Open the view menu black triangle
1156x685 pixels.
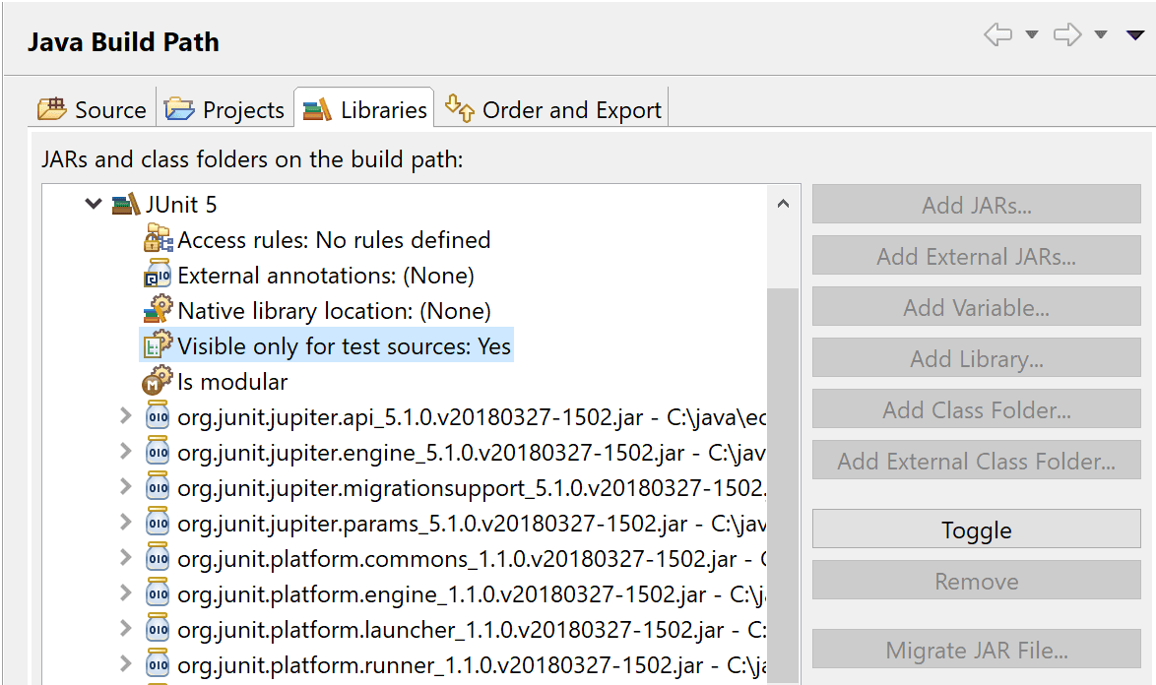coord(1135,34)
